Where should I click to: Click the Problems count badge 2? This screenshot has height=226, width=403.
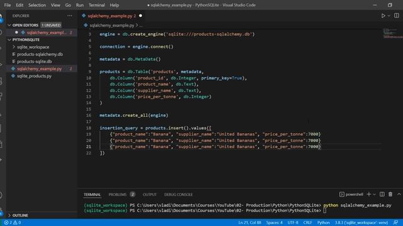pos(132,195)
